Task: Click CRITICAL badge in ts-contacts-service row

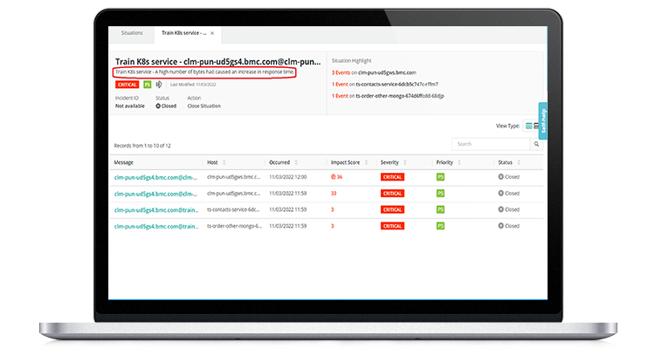Action: coord(392,209)
